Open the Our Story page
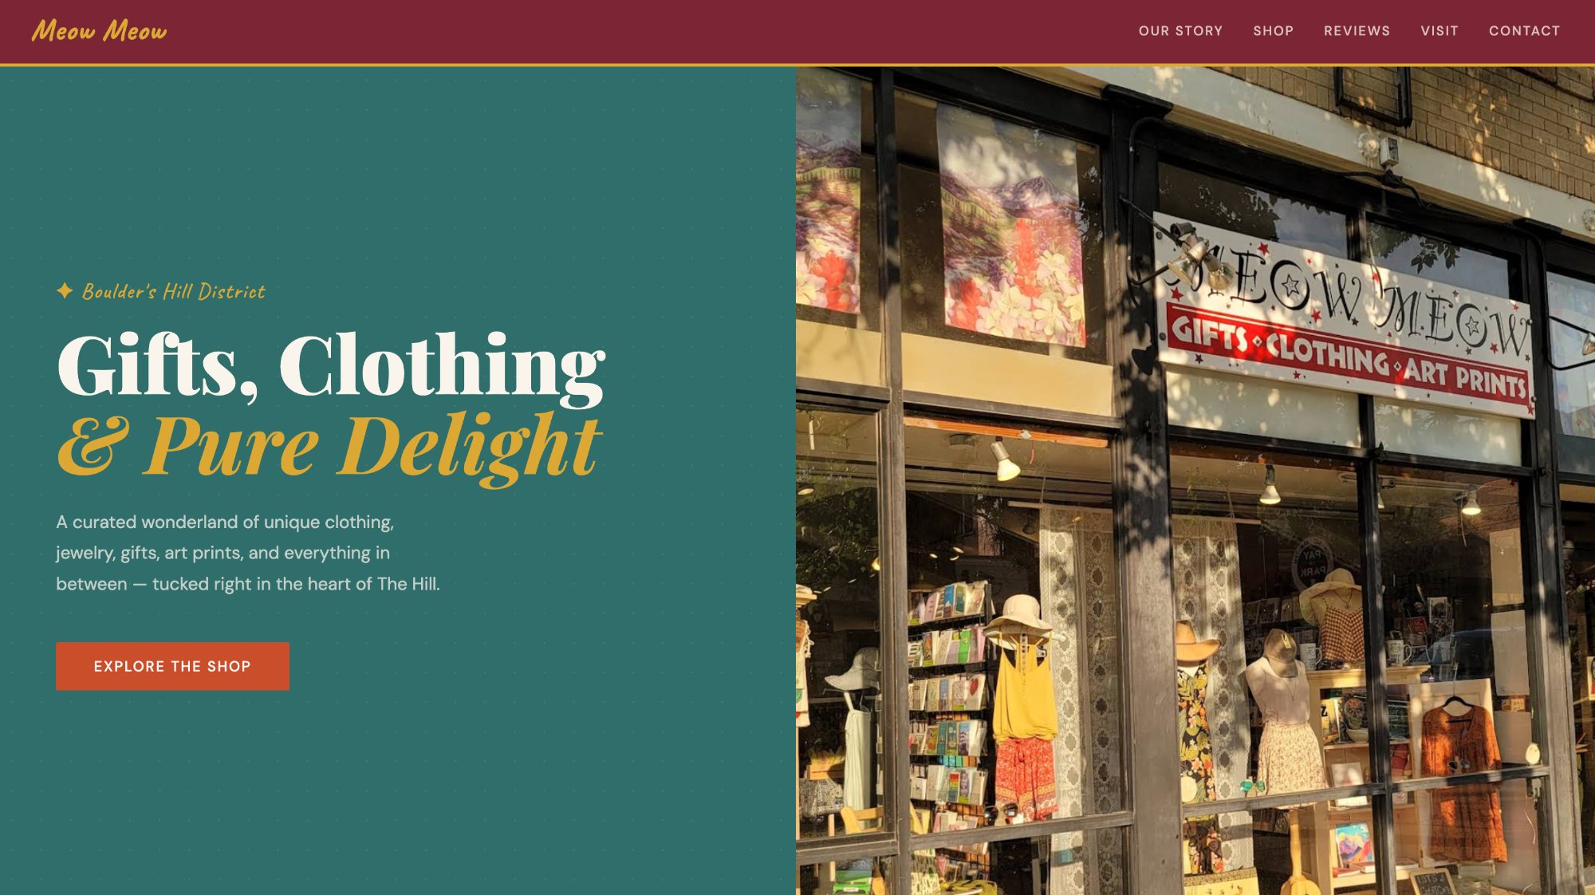Screen dimensions: 1595x895 [1180, 31]
